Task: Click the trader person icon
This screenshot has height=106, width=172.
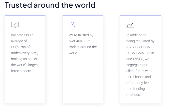Action: [x=72, y=25]
